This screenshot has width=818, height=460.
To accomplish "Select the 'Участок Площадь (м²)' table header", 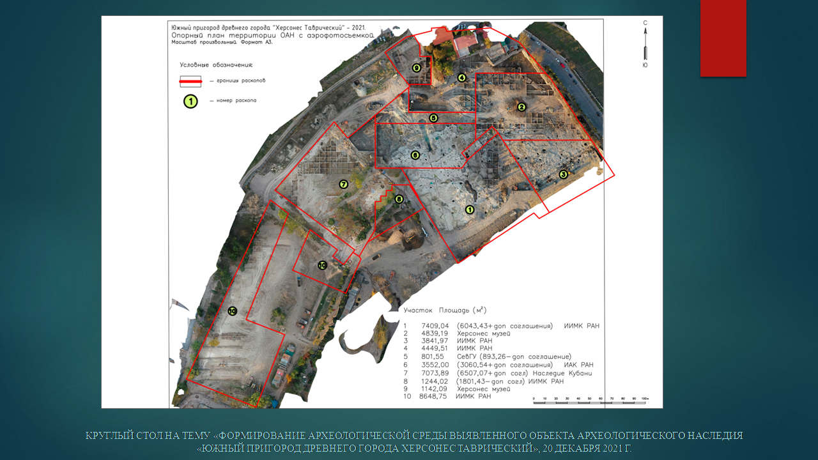I will point(445,310).
